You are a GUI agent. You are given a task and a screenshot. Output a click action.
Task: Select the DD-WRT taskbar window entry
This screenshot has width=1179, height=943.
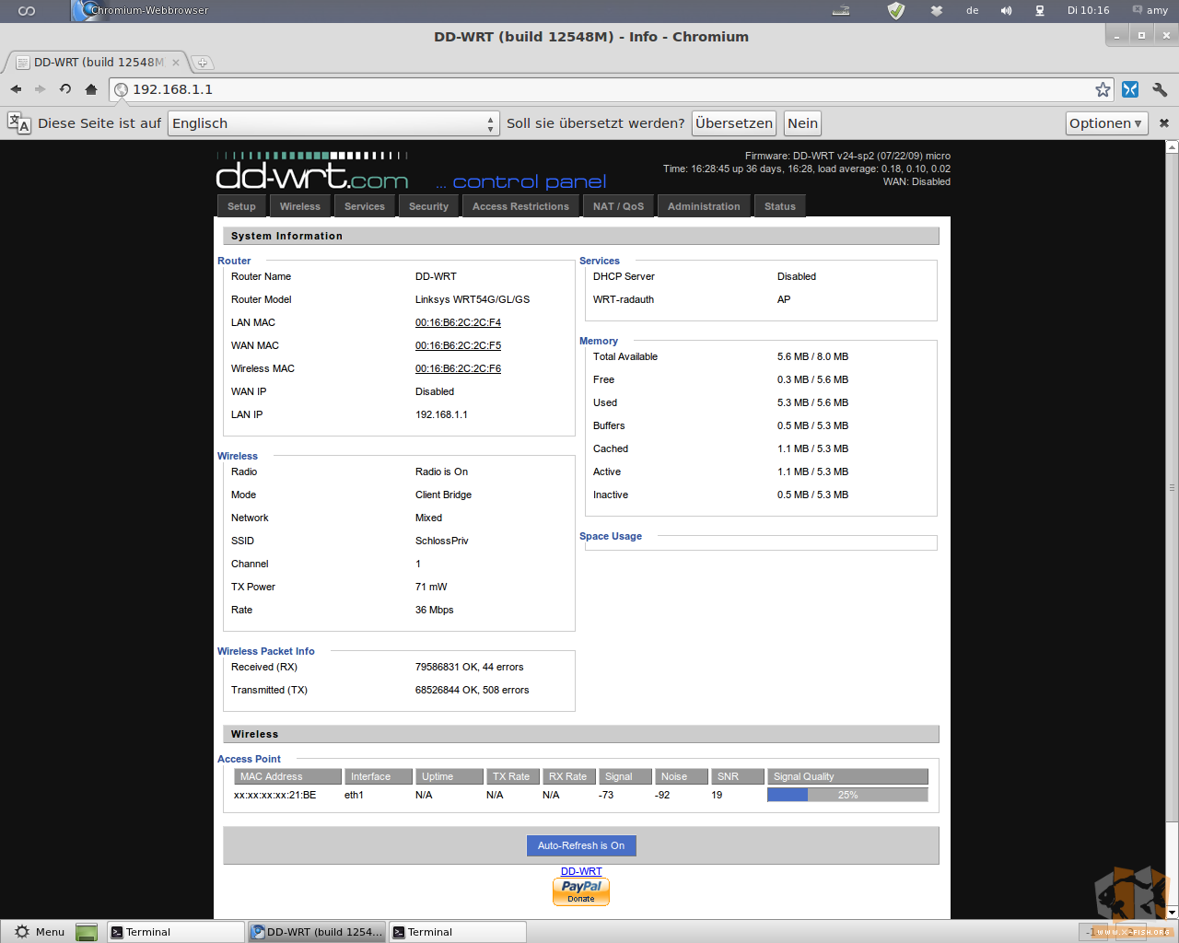point(317,932)
